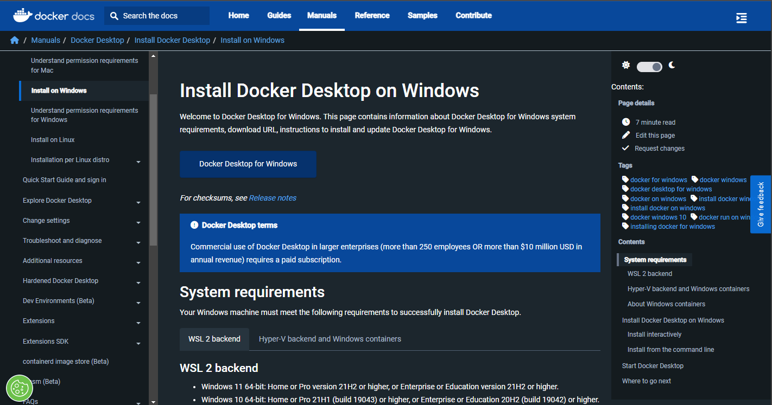Image resolution: width=772 pixels, height=405 pixels.
Task: Click the home icon in breadcrumbs
Action: pos(15,40)
